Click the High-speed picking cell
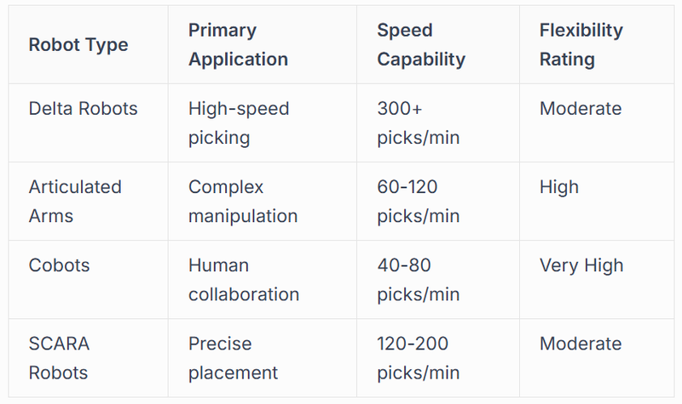 [239, 123]
